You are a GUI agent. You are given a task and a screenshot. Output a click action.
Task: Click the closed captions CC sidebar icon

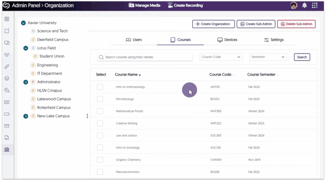[7, 102]
